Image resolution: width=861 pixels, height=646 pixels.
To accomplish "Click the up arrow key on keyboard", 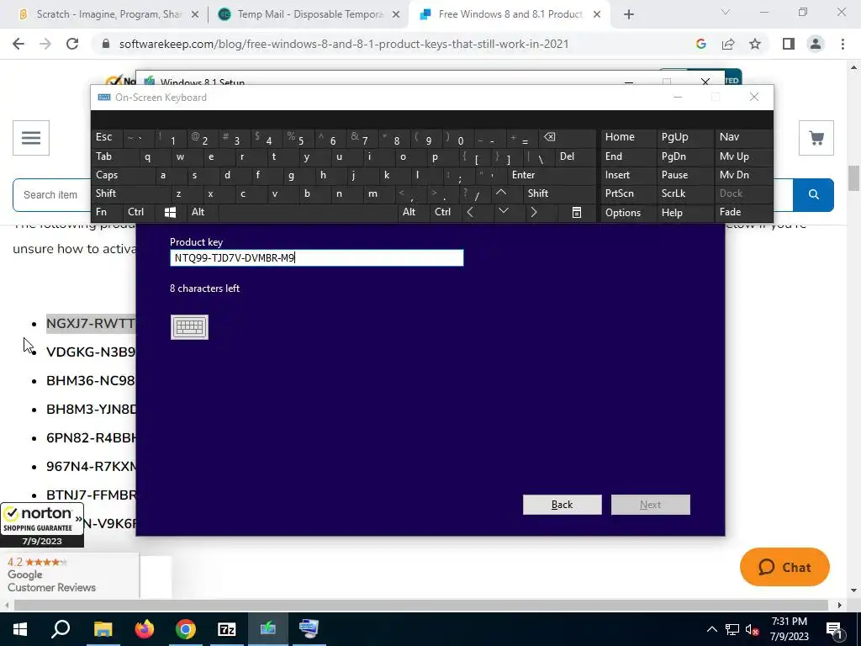I will (501, 193).
